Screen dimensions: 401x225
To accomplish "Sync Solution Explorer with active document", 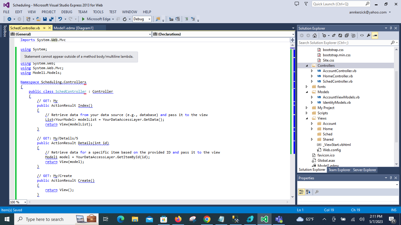I will 334,35.
